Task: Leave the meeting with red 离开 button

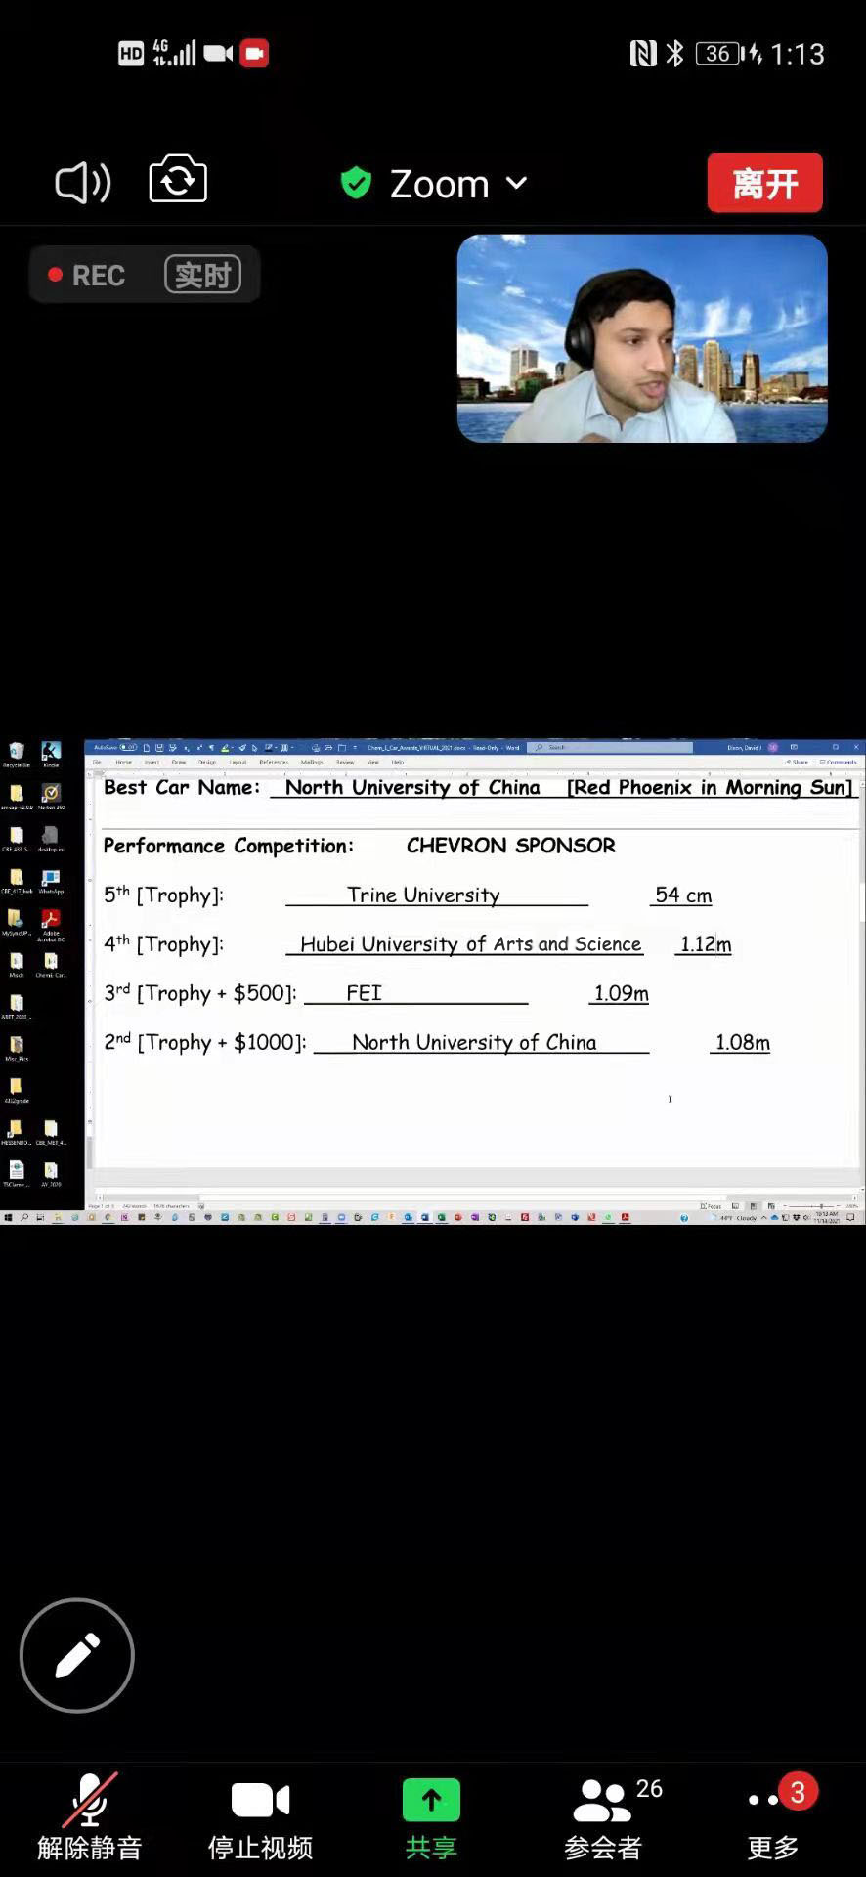Action: pyautogui.click(x=764, y=183)
